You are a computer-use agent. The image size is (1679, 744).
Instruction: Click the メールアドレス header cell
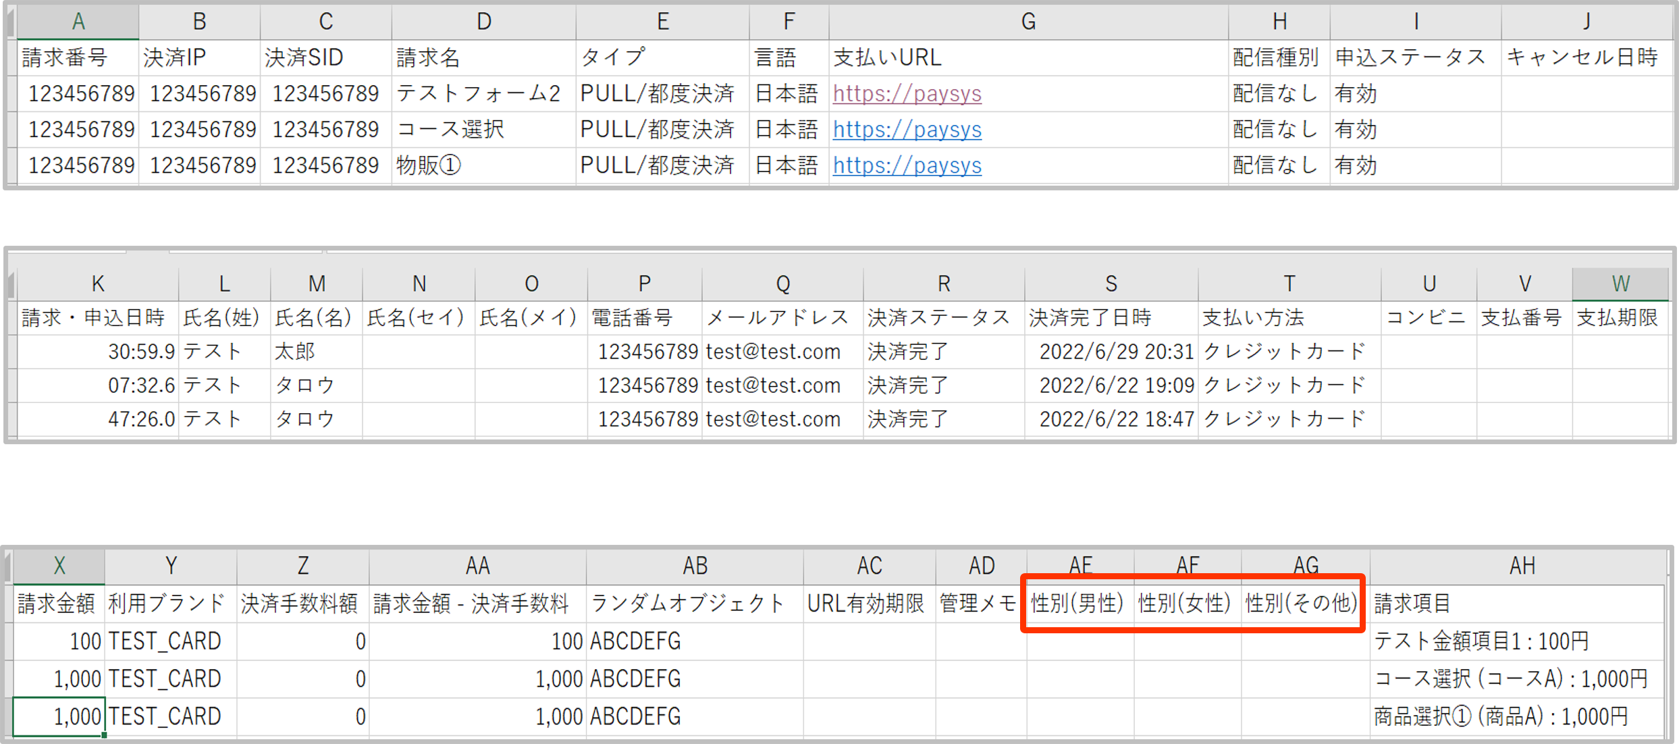[x=777, y=318]
